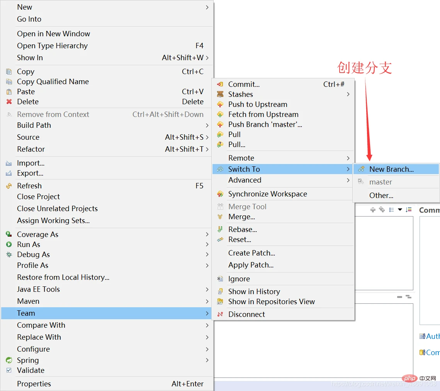Click the add staging plus toolbar icon
The image size is (440, 391).
(x=373, y=210)
